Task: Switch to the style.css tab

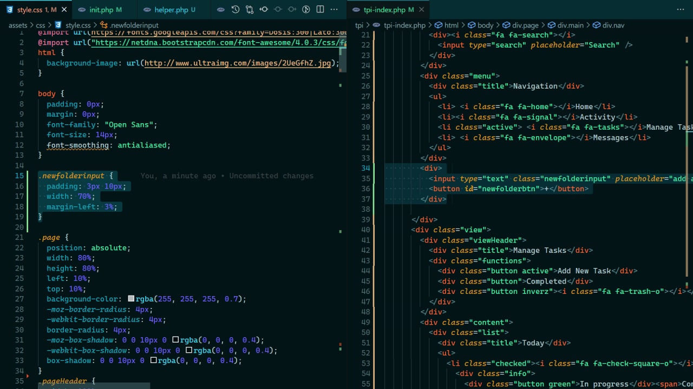Action: pyautogui.click(x=36, y=10)
